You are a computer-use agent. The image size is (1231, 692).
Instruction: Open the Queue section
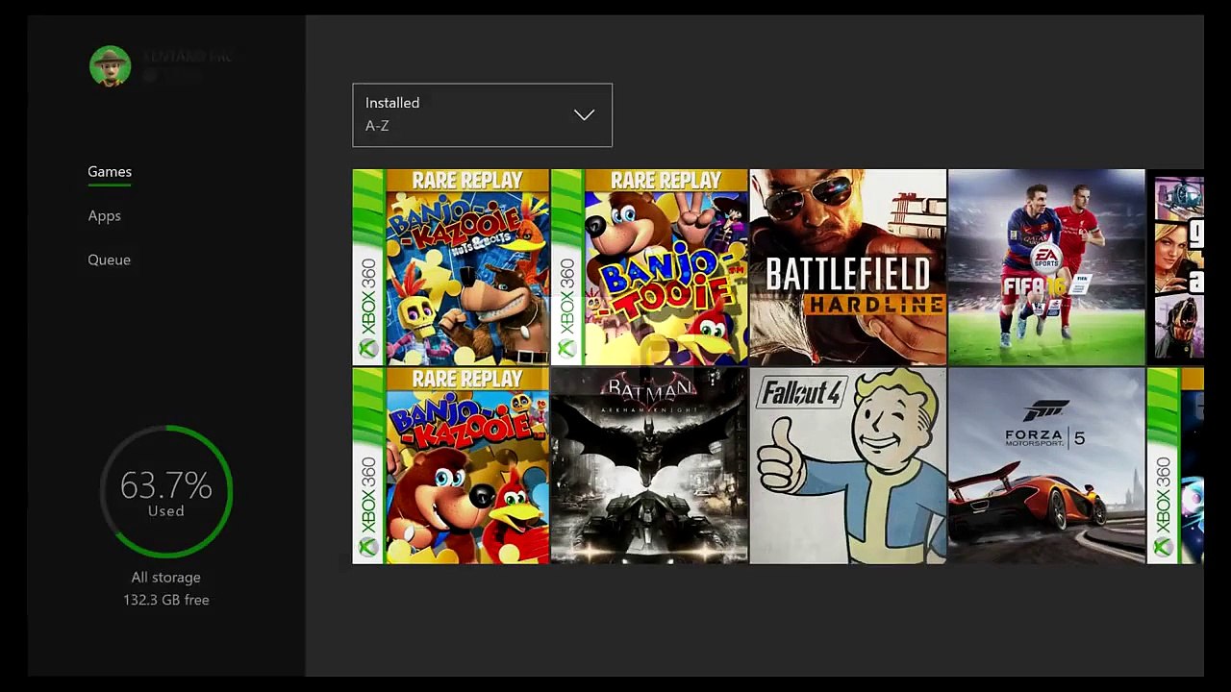coord(109,260)
